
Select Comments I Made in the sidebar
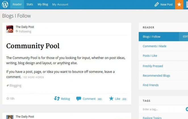pos(154,46)
